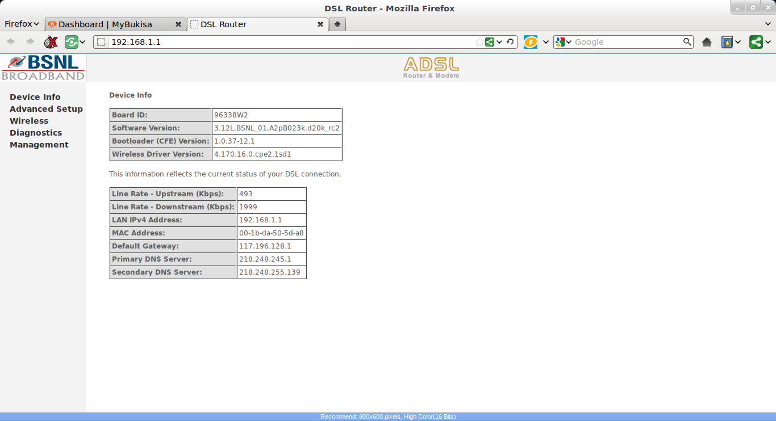
Task: Open Advanced Setup in the sidebar
Action: pyautogui.click(x=46, y=109)
